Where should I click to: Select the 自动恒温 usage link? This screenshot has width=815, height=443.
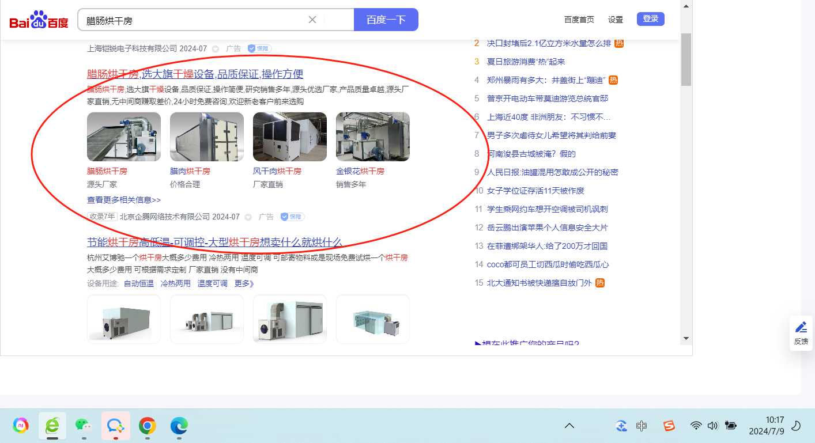coord(139,283)
